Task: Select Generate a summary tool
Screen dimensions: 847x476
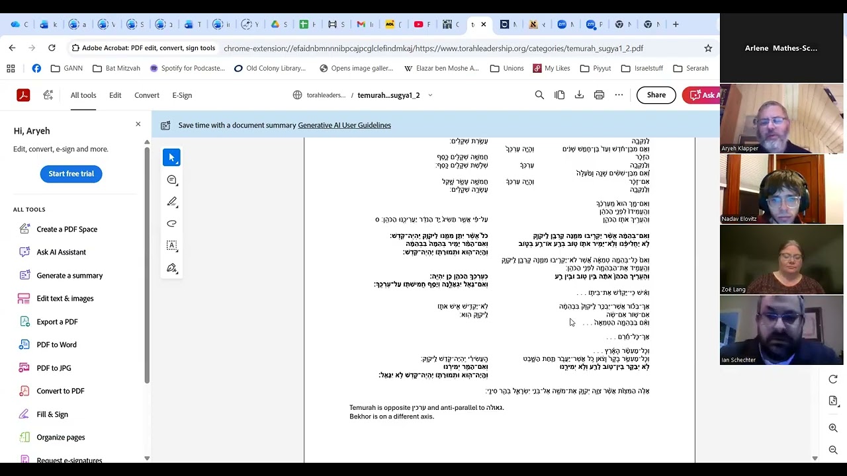Action: [69, 276]
